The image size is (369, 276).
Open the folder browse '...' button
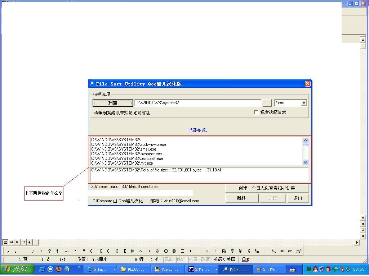(267, 103)
